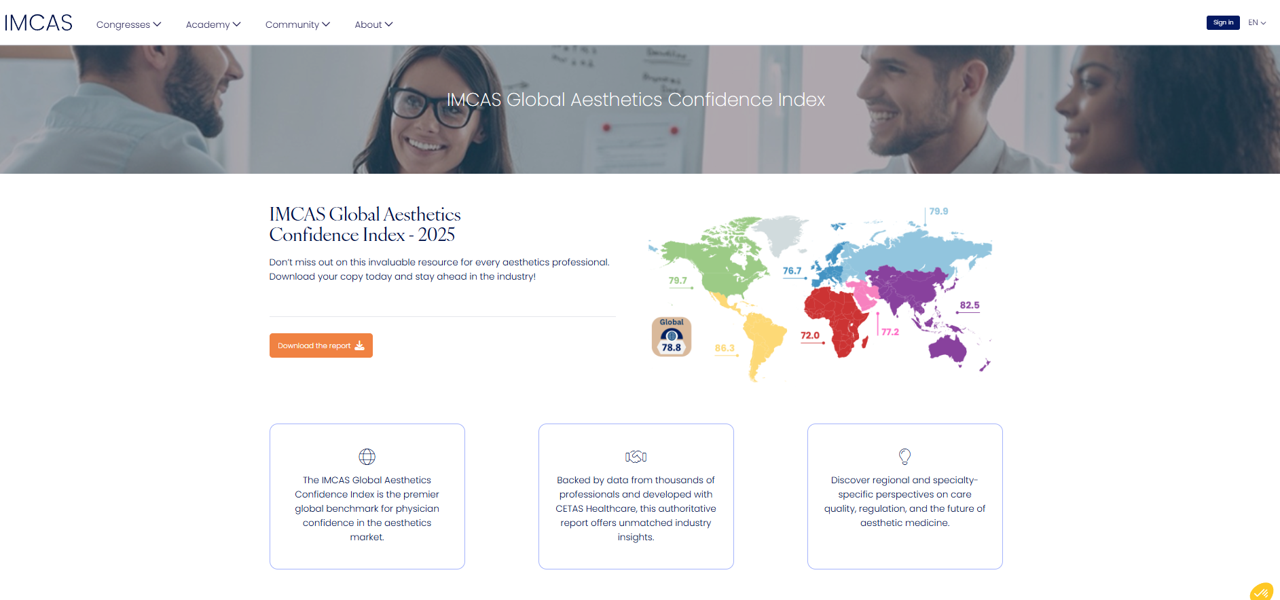Click the hero banner title text
1280x600 pixels.
tap(636, 100)
